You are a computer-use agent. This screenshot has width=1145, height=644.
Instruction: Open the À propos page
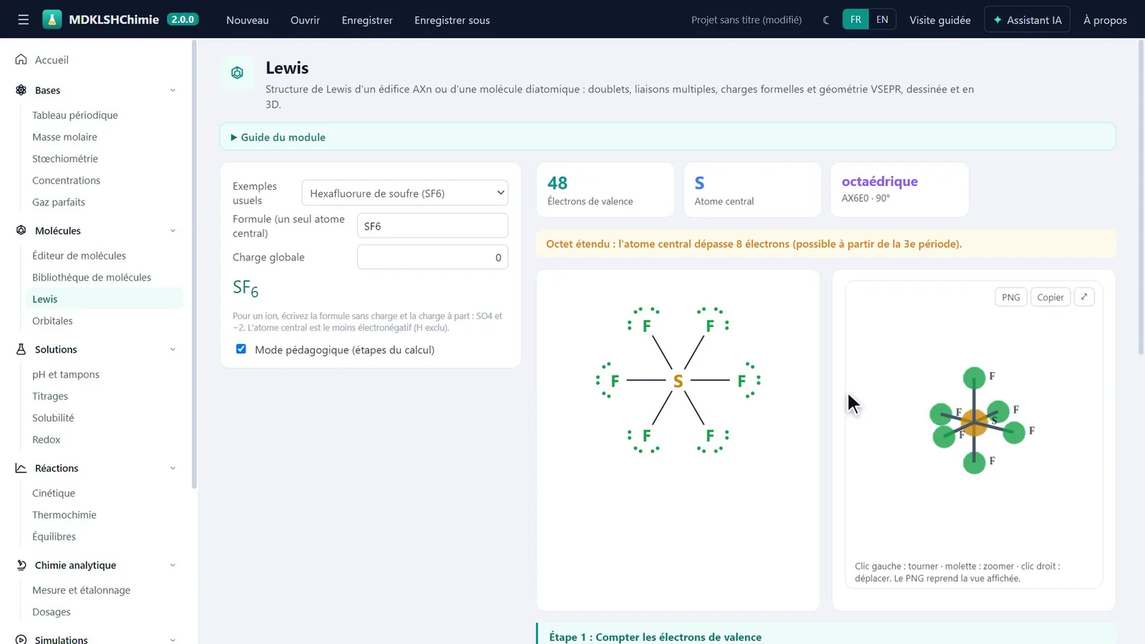click(1105, 20)
